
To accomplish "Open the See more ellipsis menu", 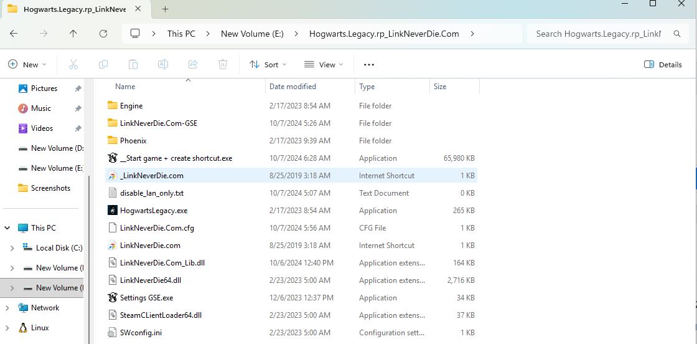I will pyautogui.click(x=369, y=64).
